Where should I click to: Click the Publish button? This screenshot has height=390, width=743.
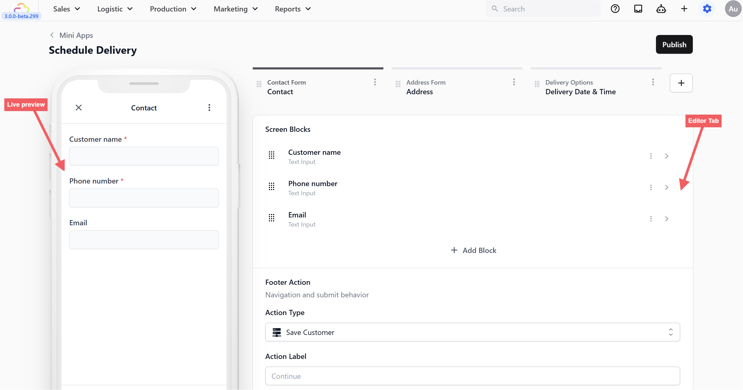pos(674,45)
